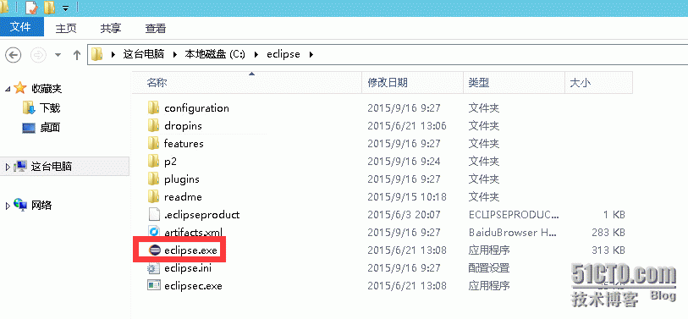Select the eclipsec.exe console app icon
This screenshot has height=319, width=688.
pyautogui.click(x=153, y=286)
